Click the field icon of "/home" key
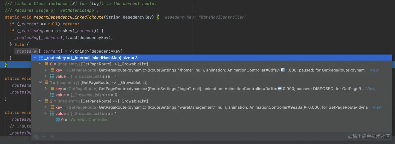 52,70
